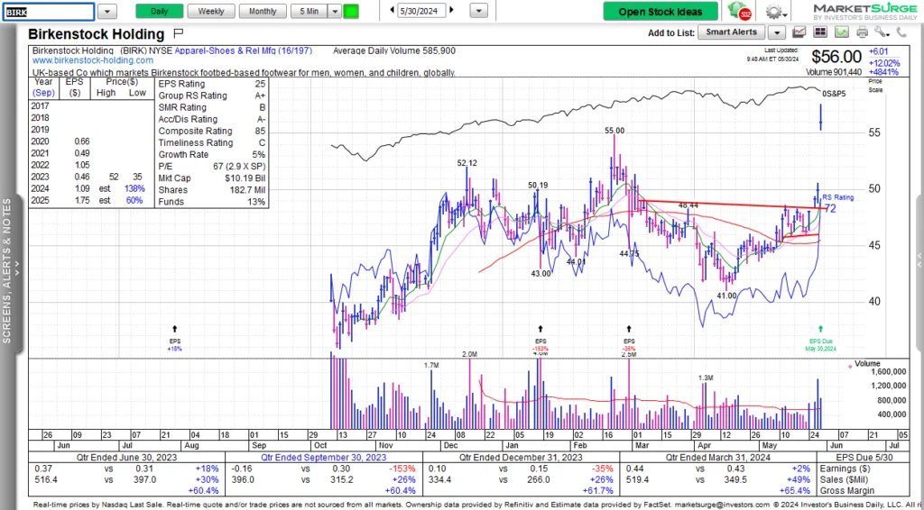This screenshot has width=924, height=510.
Task: Click the flag icon beside Birkenstock Holding
Action: [178, 35]
